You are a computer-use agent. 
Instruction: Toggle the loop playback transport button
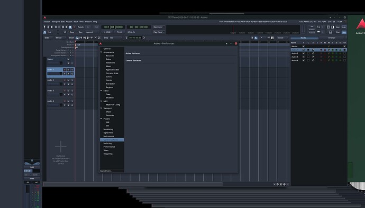[59, 27]
